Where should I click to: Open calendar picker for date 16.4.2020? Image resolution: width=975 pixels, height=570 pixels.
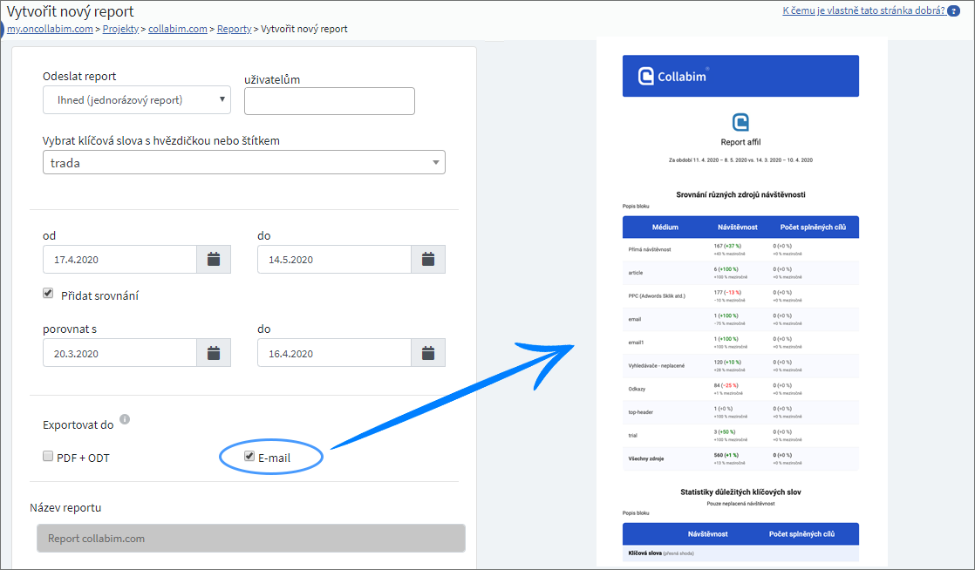tap(428, 353)
